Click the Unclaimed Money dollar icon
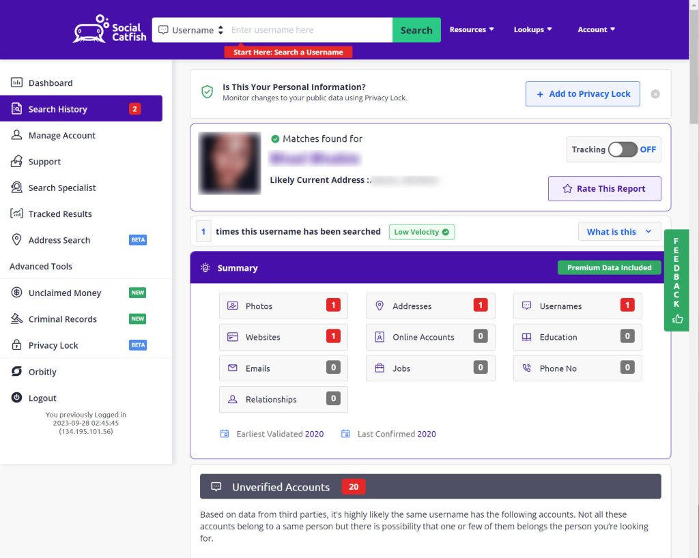 [x=16, y=293]
